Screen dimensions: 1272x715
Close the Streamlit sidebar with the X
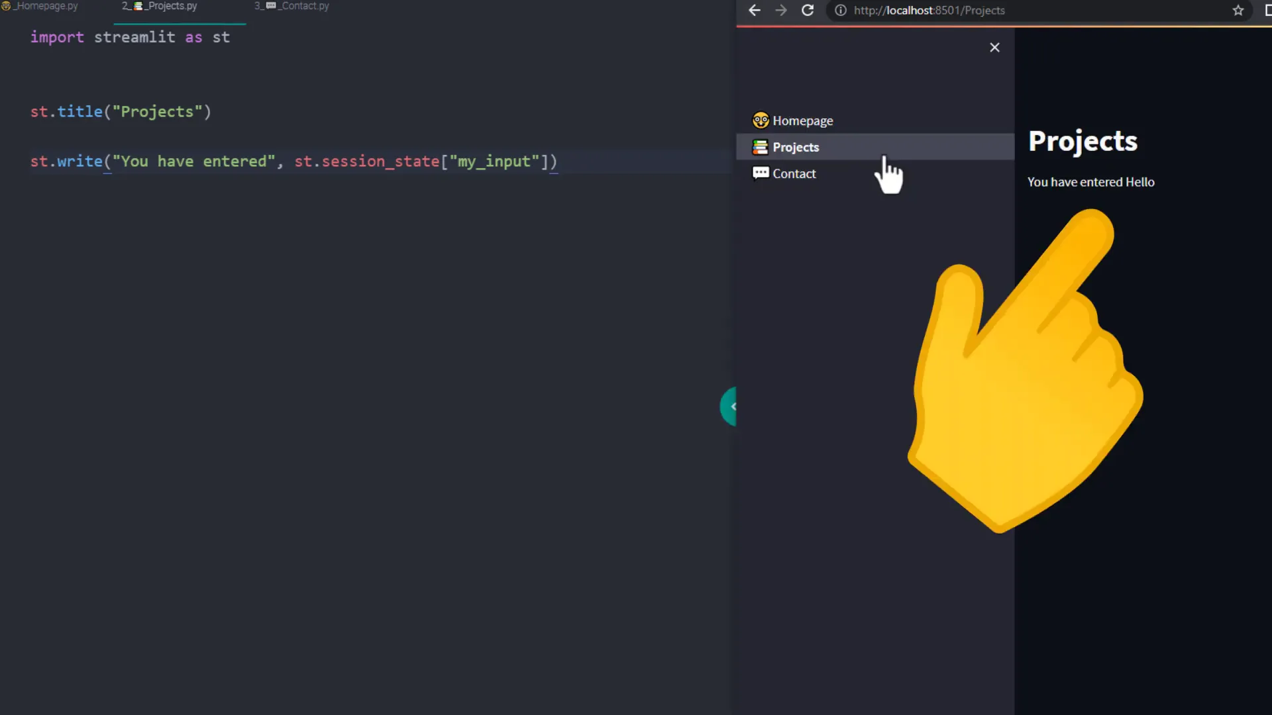[994, 47]
